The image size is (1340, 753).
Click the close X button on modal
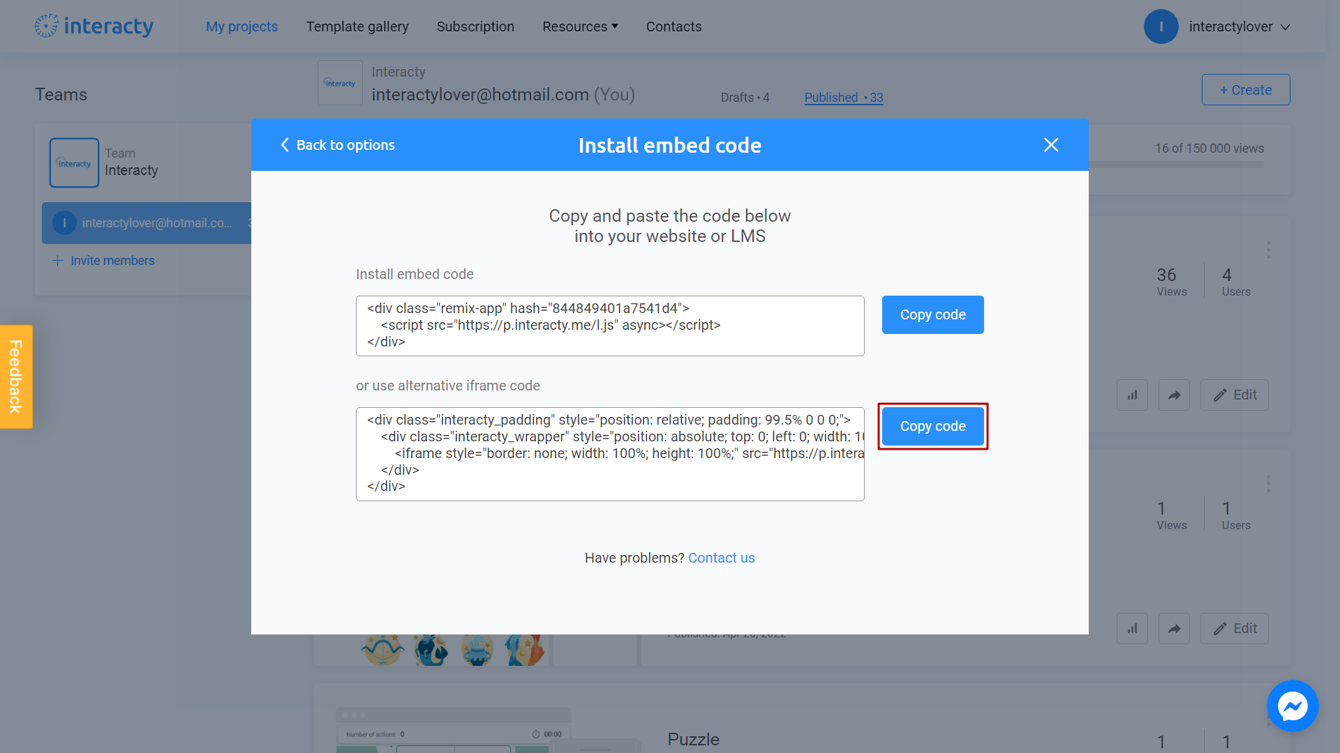(1051, 144)
